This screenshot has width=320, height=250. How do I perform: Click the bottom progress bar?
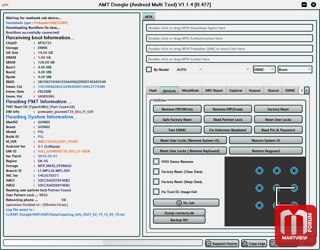pyautogui.click(x=103, y=243)
